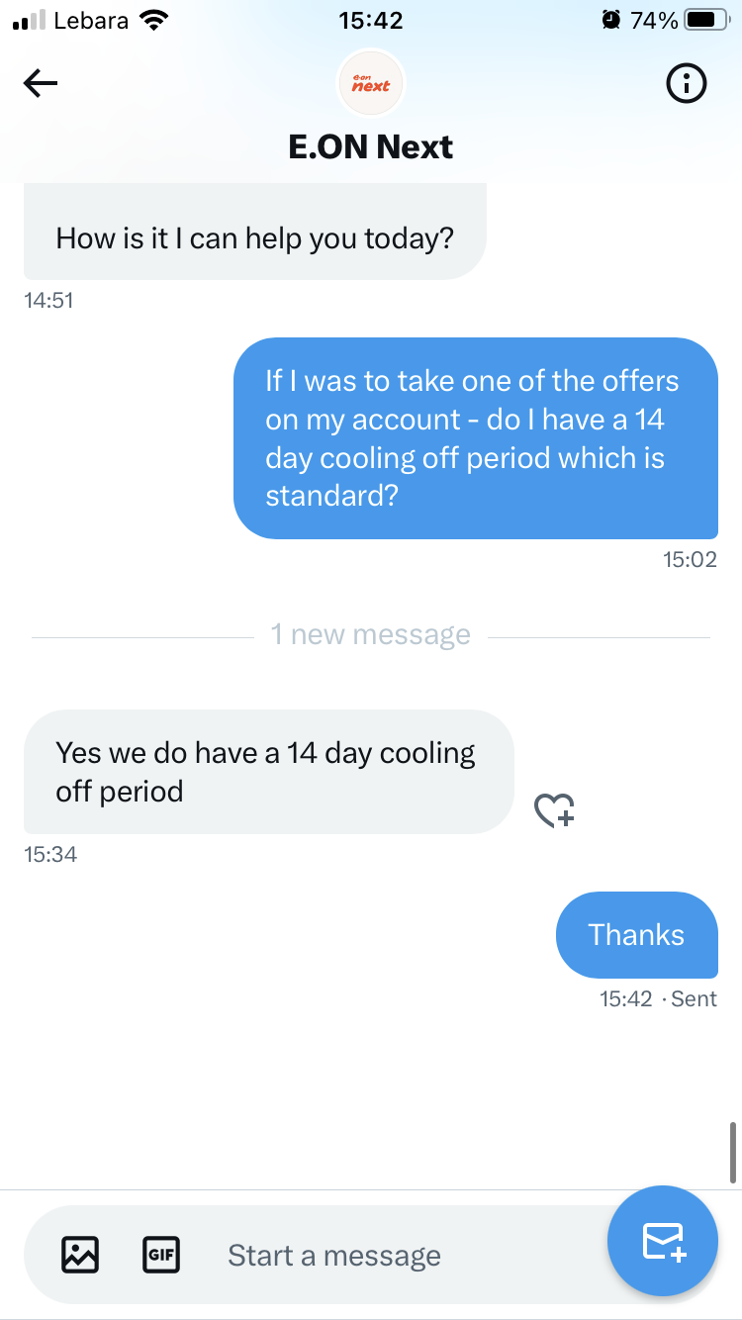The width and height of the screenshot is (742, 1320).
Task: Tap the Wi-Fi icon in status bar
Action: tap(153, 20)
